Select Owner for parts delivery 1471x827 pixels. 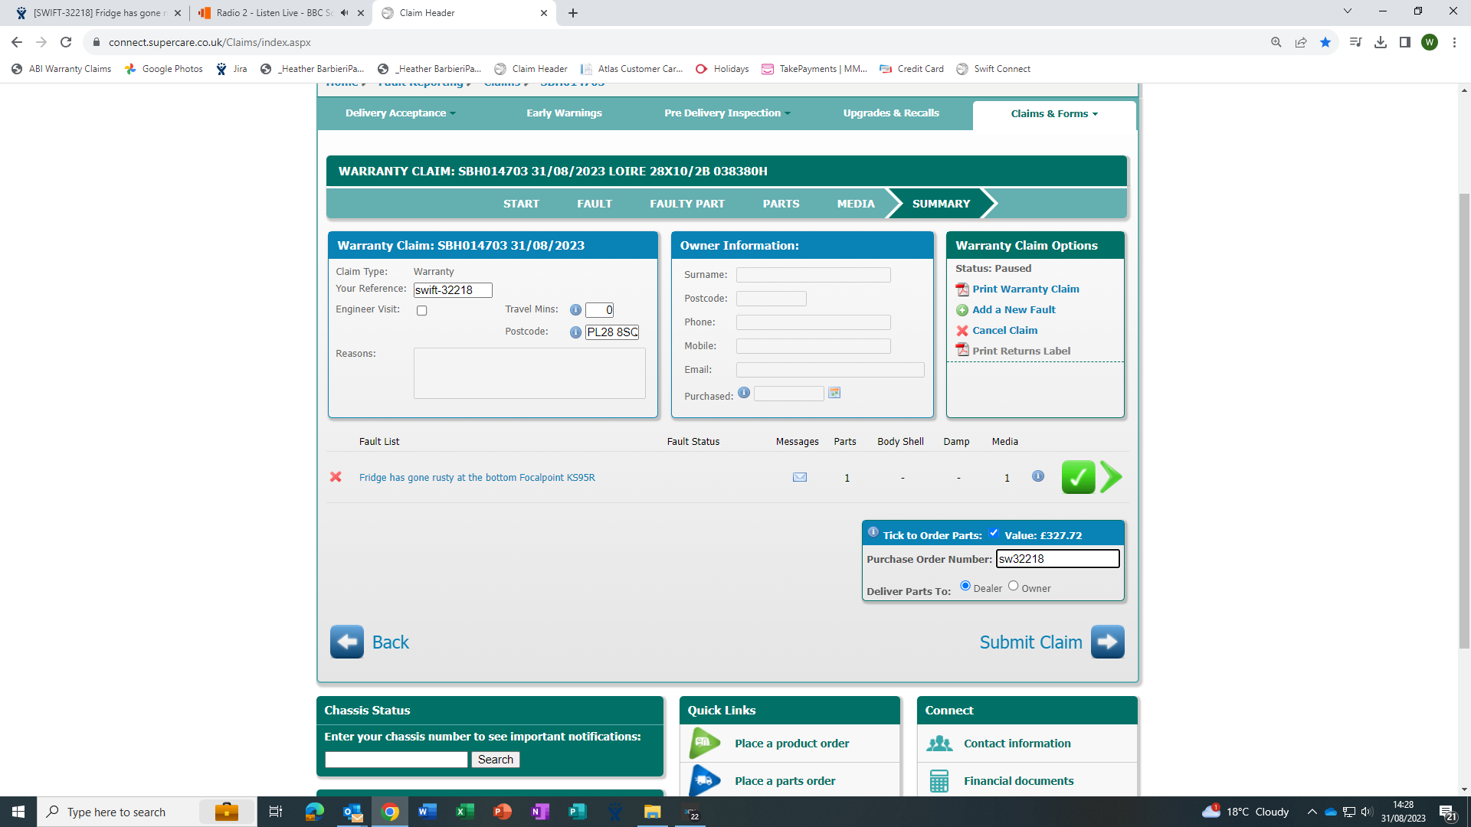click(1013, 586)
